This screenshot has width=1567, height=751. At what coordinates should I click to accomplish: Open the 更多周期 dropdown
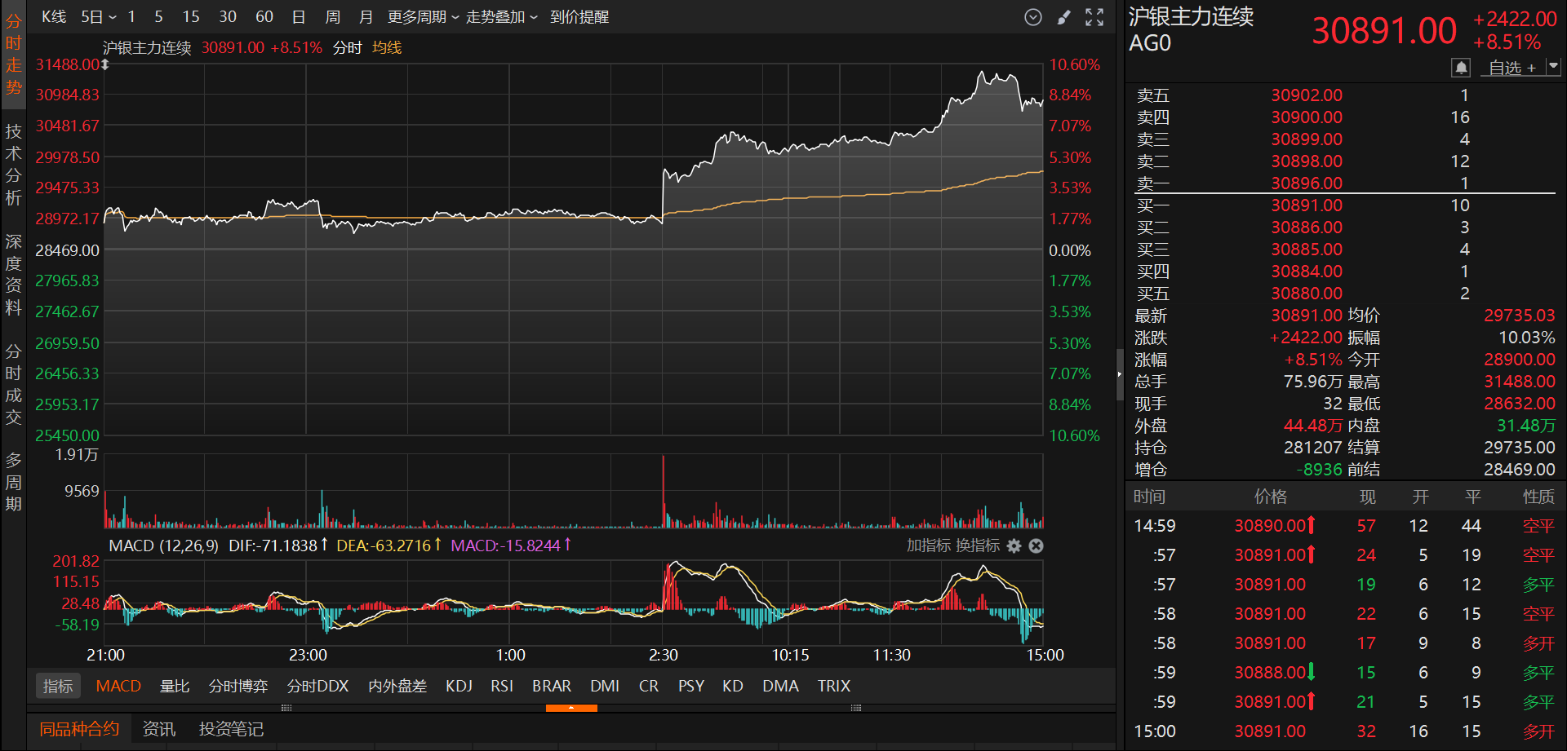[x=423, y=17]
